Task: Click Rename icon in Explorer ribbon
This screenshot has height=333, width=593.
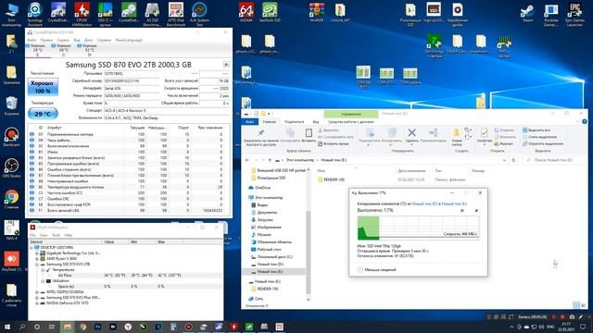Action: click(433, 136)
